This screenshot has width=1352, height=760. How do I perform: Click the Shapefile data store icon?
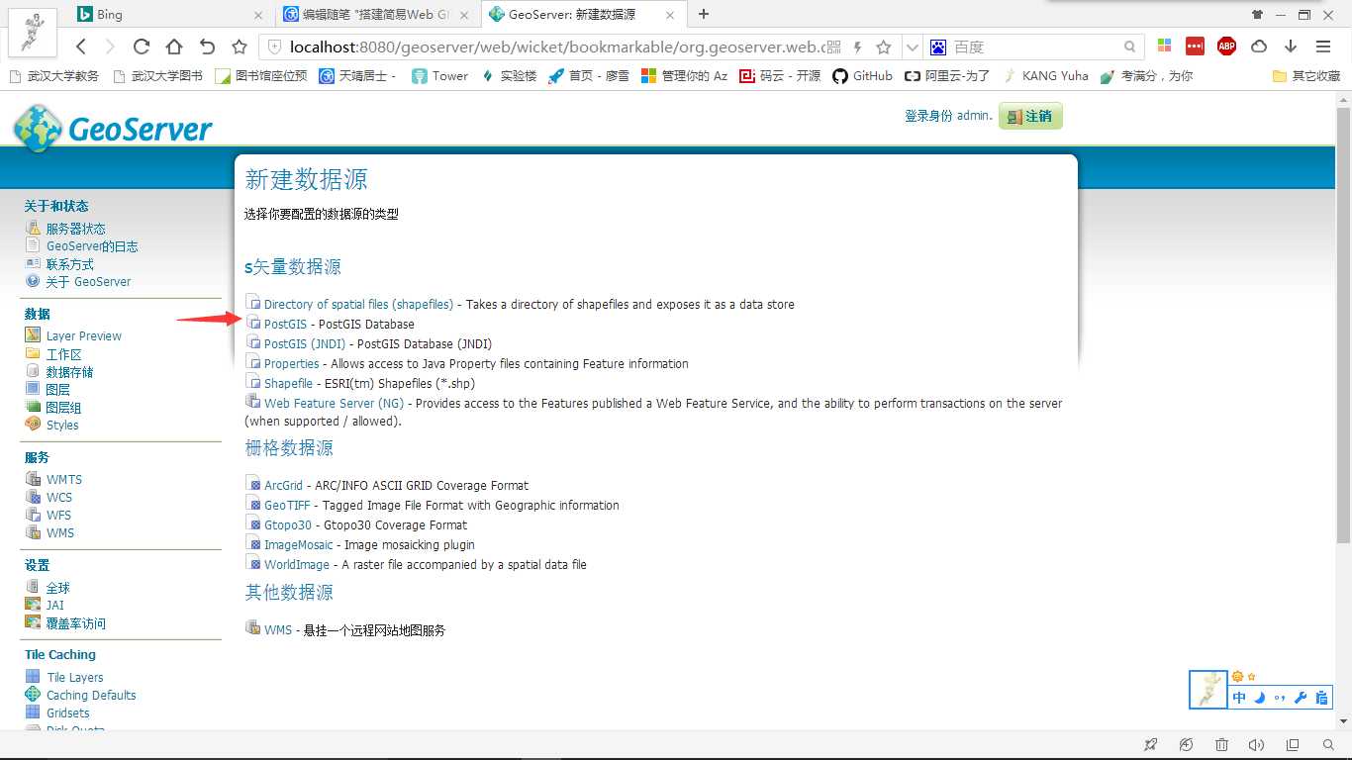(253, 382)
